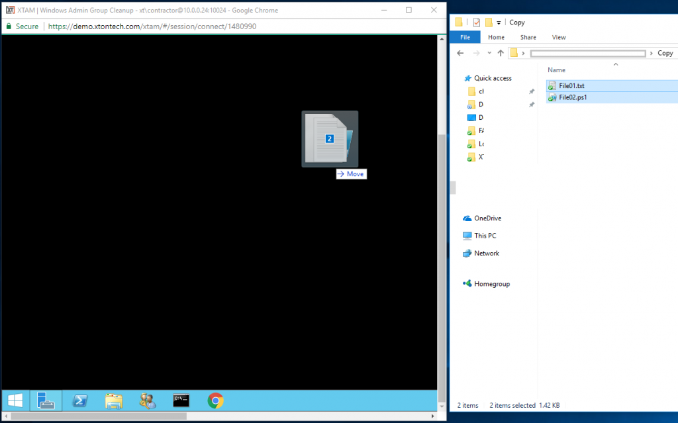Open Command Prompt in remote taskbar
The width and height of the screenshot is (678, 423).
181,400
